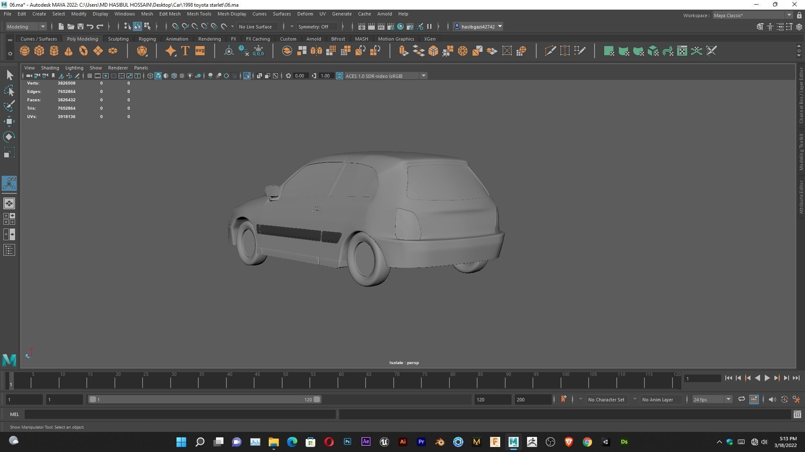Screen dimensions: 805x452
Task: Toggle the color management view transform button
Action: [x=340, y=76]
